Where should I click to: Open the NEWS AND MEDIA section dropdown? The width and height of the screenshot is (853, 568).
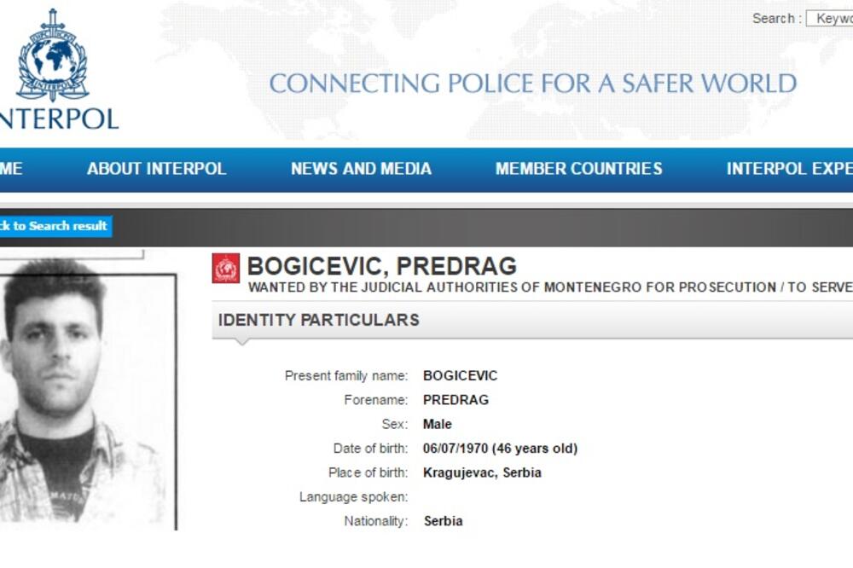(x=362, y=168)
